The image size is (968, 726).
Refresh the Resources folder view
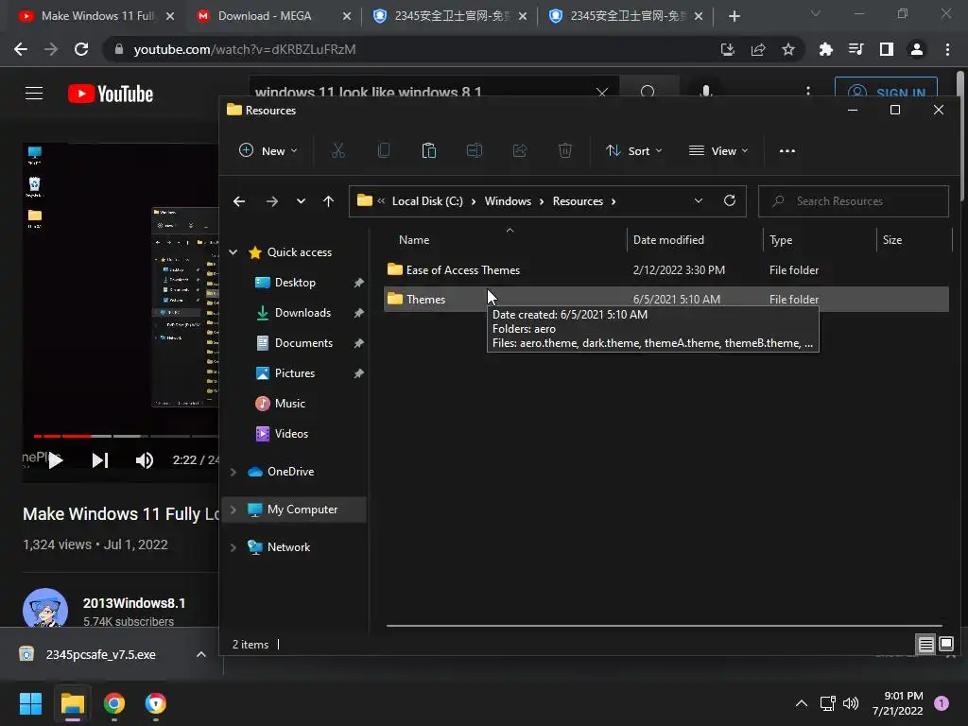click(x=730, y=200)
